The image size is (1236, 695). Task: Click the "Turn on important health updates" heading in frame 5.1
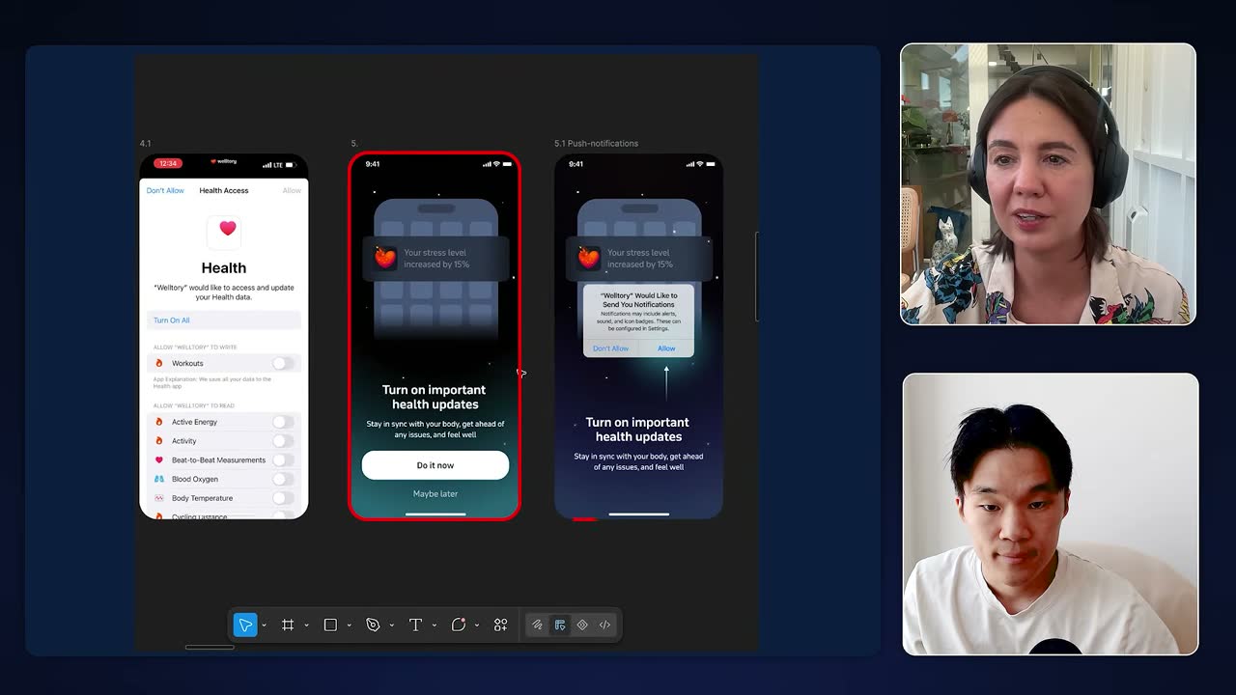[637, 430]
